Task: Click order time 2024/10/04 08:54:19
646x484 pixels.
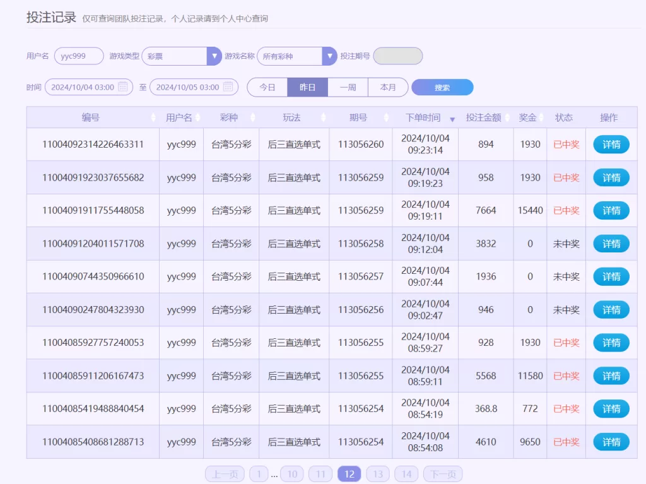Action: point(425,408)
